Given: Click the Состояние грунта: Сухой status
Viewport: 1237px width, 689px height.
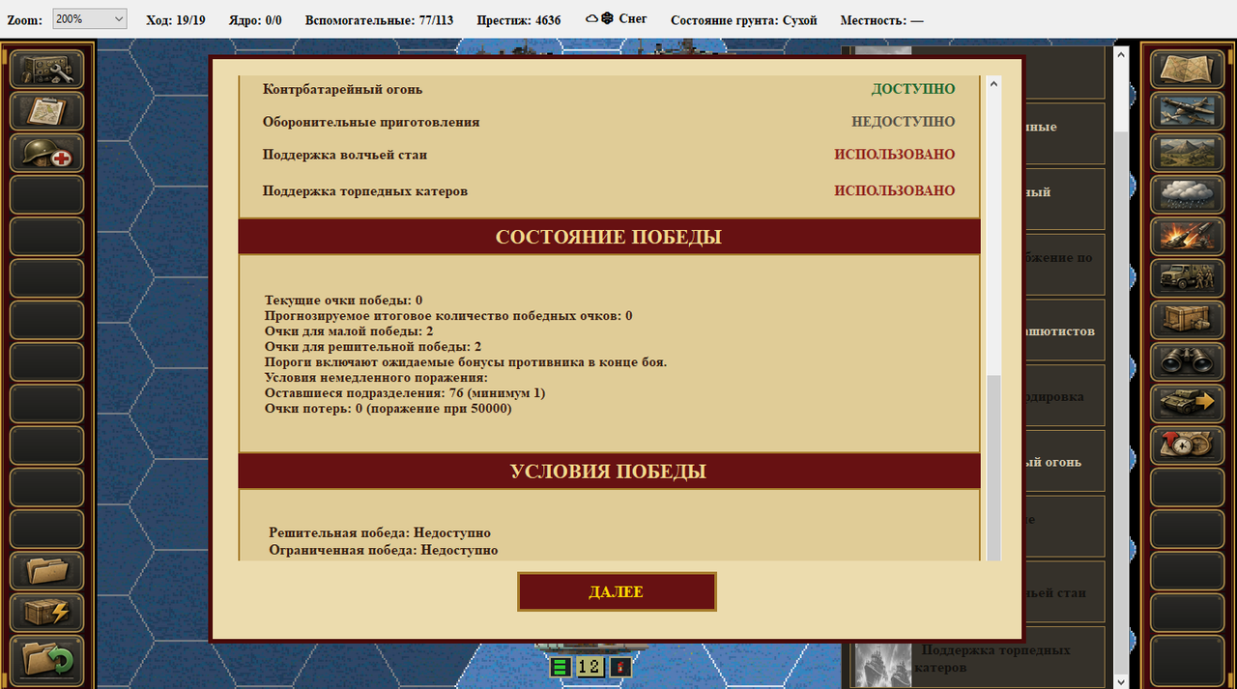Looking at the screenshot, I should (x=743, y=19).
